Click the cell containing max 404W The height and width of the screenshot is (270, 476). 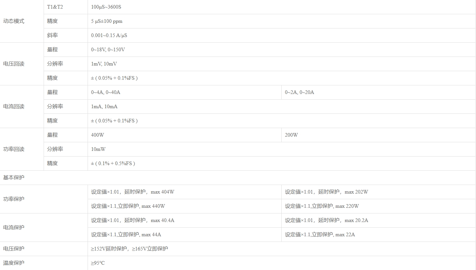click(184, 192)
